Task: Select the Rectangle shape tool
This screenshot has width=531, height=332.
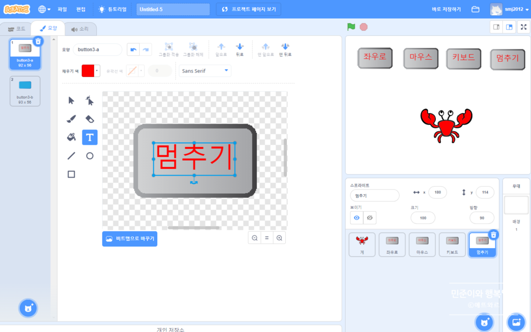Action: tap(71, 175)
